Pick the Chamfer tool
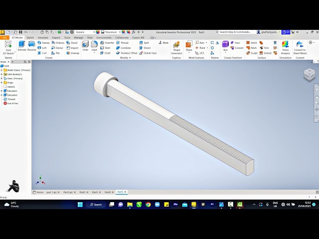 pyautogui.click(x=107, y=43)
